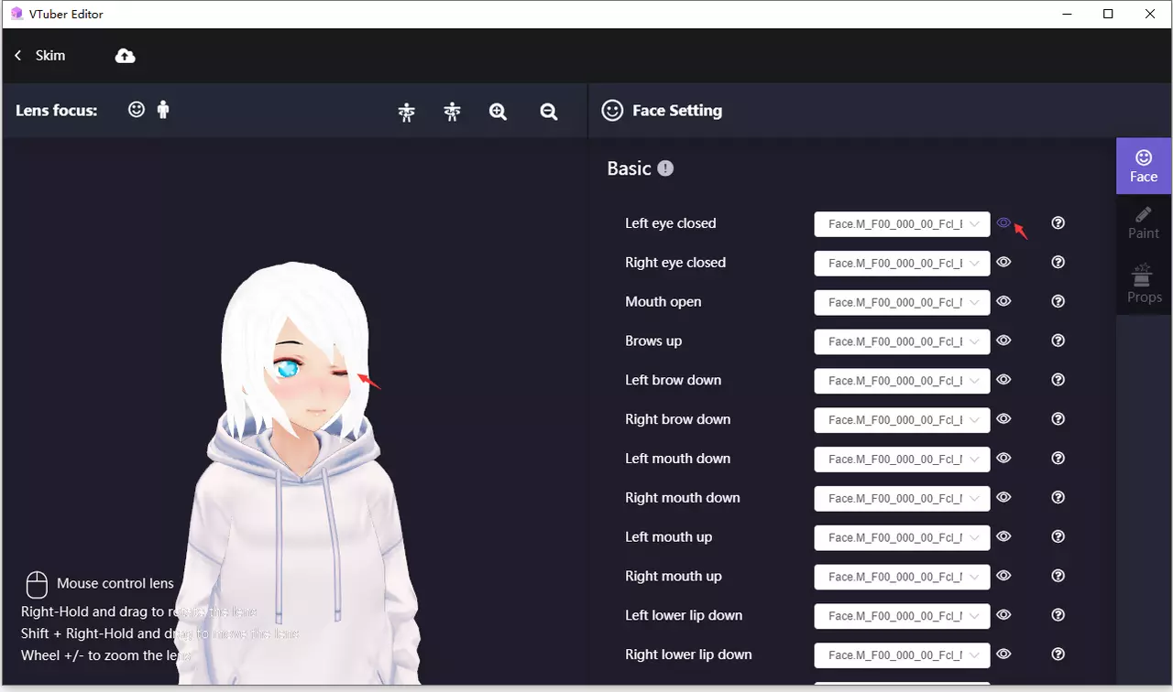Click the zoom in magnifier icon
1173x692 pixels.
pos(498,112)
